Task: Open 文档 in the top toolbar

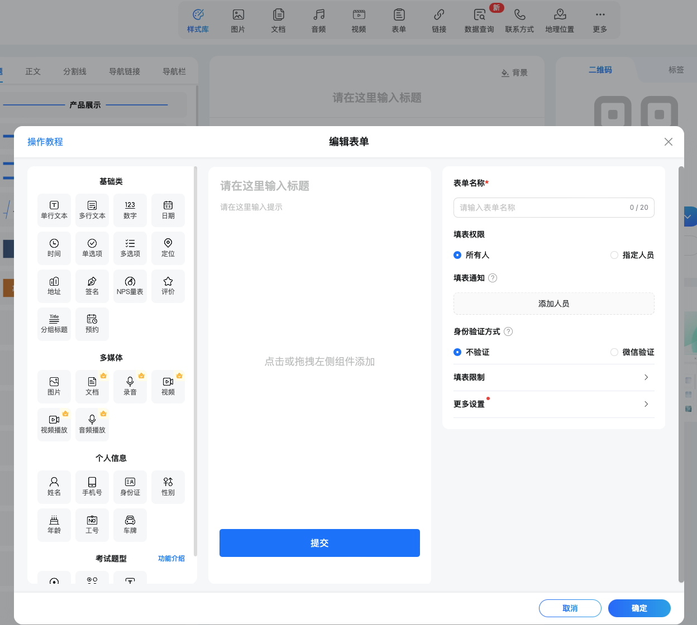Action: pos(278,20)
